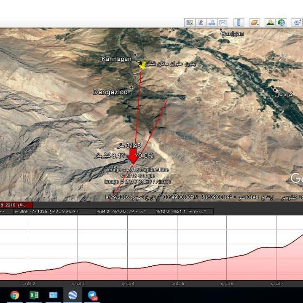
Task: Click the Email envelope icon
Action: coord(223,22)
